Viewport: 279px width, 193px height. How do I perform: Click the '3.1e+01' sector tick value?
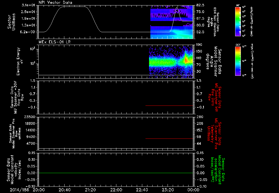(28, 5)
